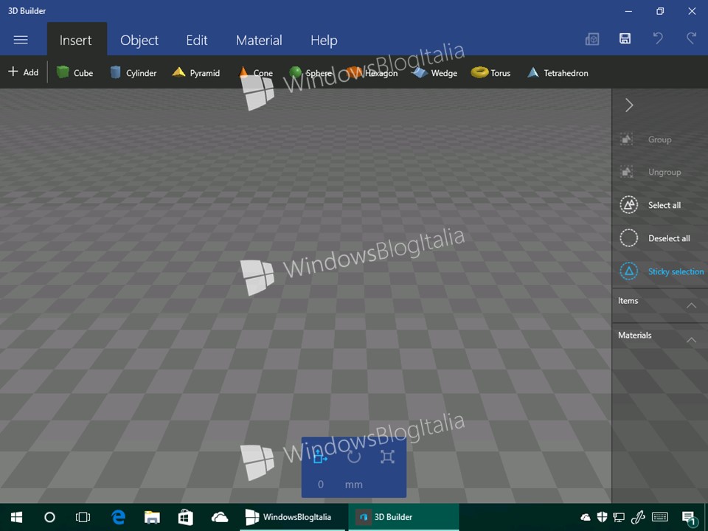Open the hamburger navigation menu
The image size is (708, 531).
pyautogui.click(x=21, y=40)
